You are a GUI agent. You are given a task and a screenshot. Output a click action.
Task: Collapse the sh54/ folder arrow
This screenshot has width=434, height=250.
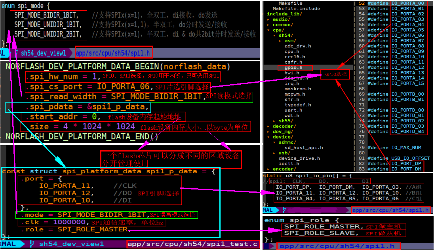point(274,35)
